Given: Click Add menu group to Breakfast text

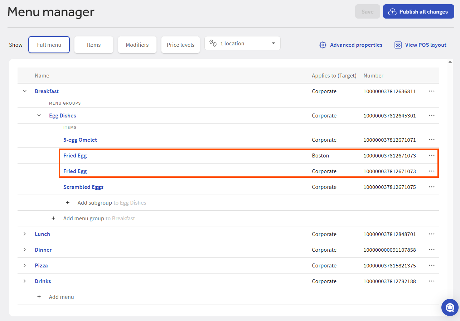Looking at the screenshot, I should (x=99, y=219).
